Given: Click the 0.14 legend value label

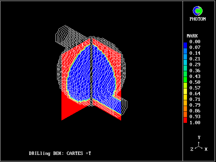Looking at the screenshot, I should click(195, 53).
